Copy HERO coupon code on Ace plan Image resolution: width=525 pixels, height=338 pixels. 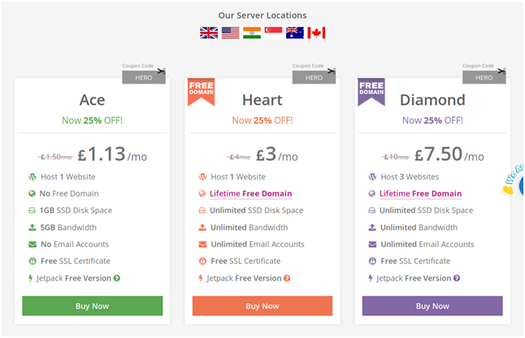click(x=144, y=78)
